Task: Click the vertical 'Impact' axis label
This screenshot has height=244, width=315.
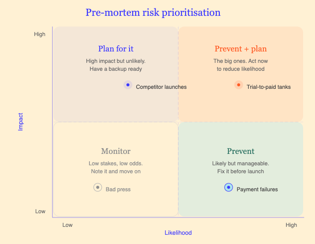Action: [21, 122]
